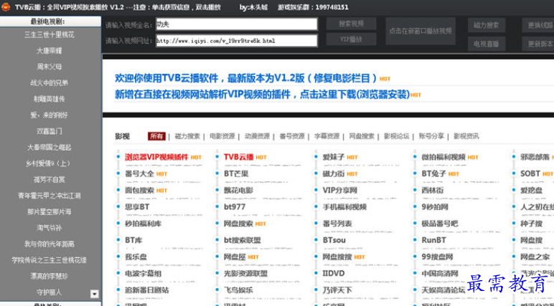Viewport: 554px width, 306px height.
Task: Select 那片星空那片海 in the TV list
Action: (50, 212)
